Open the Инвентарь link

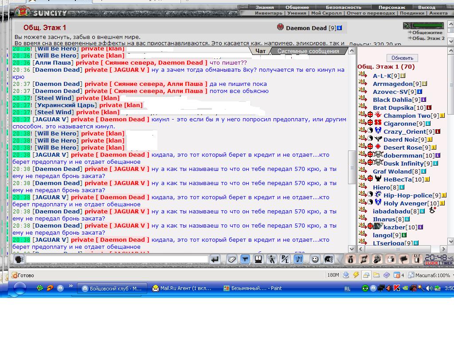268,13
